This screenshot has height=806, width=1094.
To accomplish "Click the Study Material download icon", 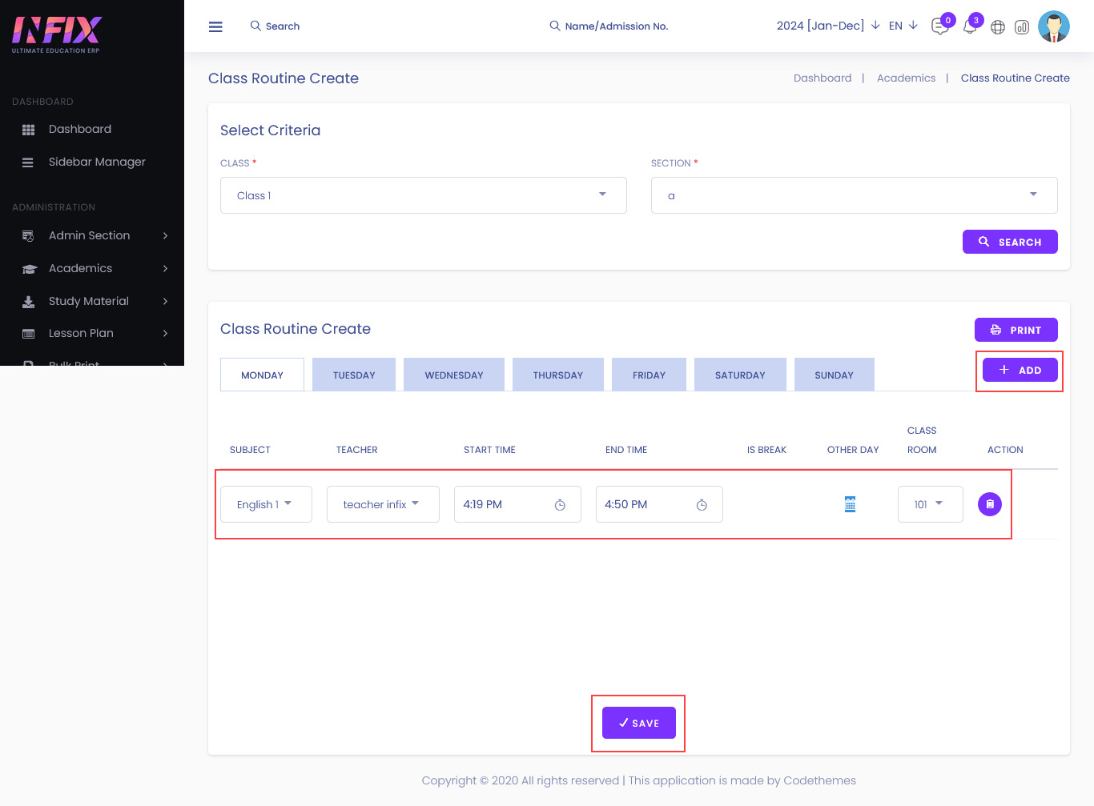I will (x=28, y=302).
